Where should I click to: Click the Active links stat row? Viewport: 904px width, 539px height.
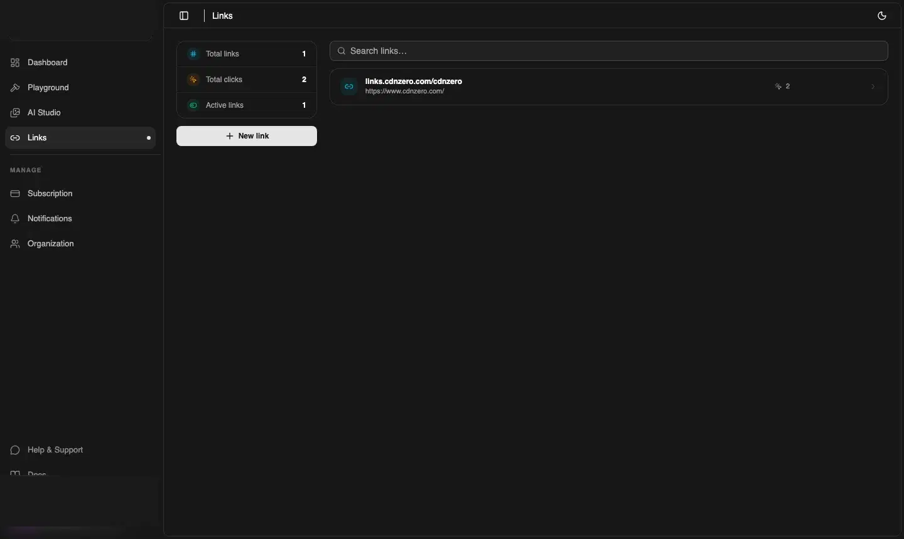click(247, 105)
